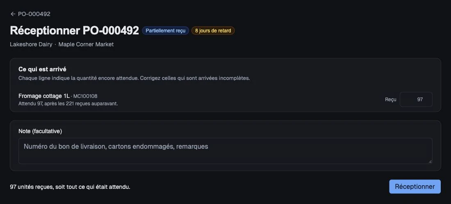
Task: Click the '97 unités reçues' summary text
Action: pos(70,187)
